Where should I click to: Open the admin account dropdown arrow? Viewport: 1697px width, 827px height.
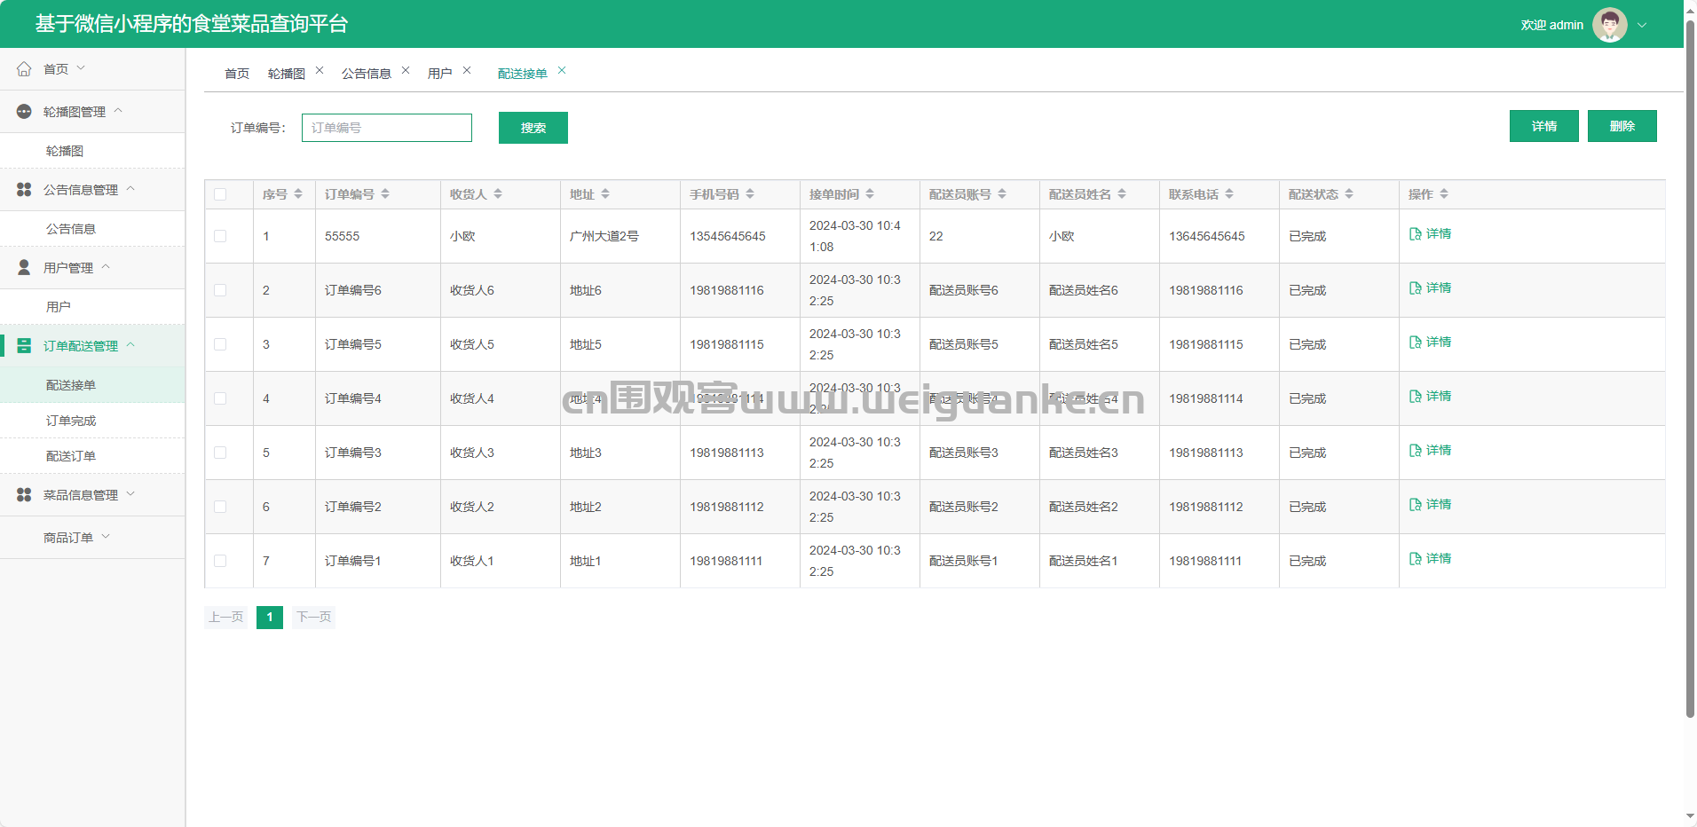pos(1642,25)
